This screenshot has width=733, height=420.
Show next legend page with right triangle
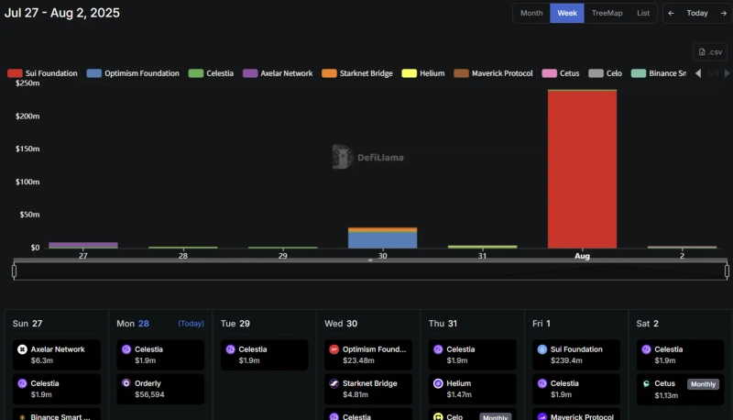pos(727,73)
